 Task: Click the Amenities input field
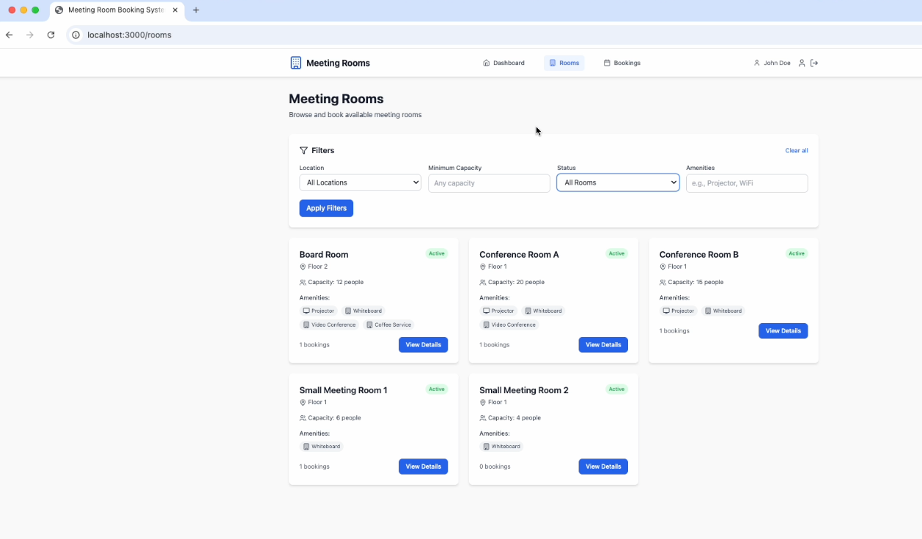coord(747,183)
